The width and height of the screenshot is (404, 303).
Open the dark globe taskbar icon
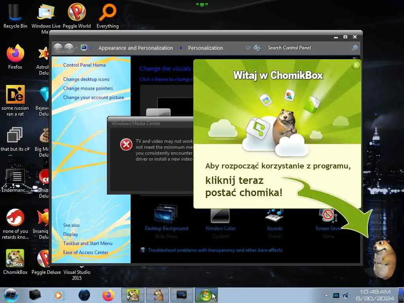(x=84, y=295)
